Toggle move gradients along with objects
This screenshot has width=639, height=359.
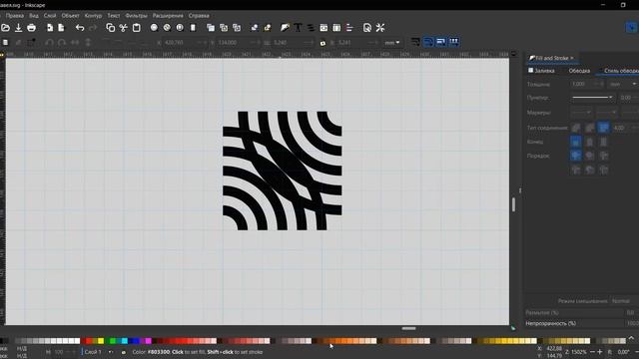tap(441, 42)
